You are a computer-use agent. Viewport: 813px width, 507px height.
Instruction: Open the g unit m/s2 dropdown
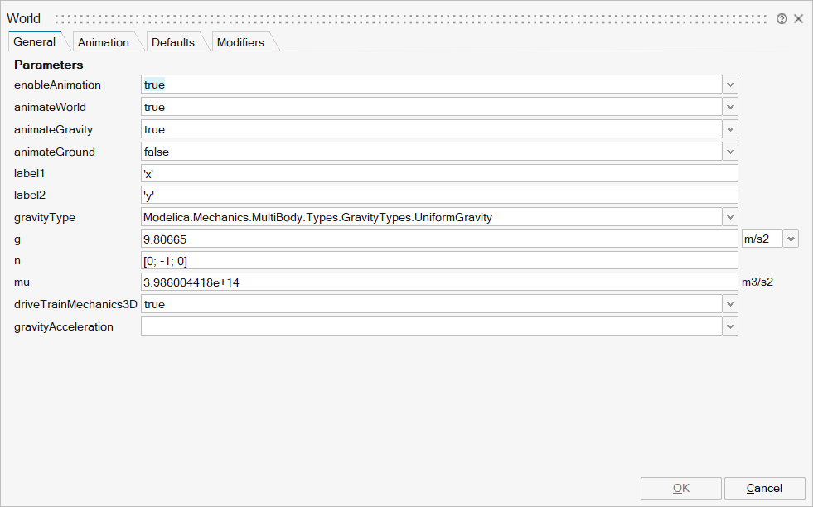pyautogui.click(x=791, y=239)
